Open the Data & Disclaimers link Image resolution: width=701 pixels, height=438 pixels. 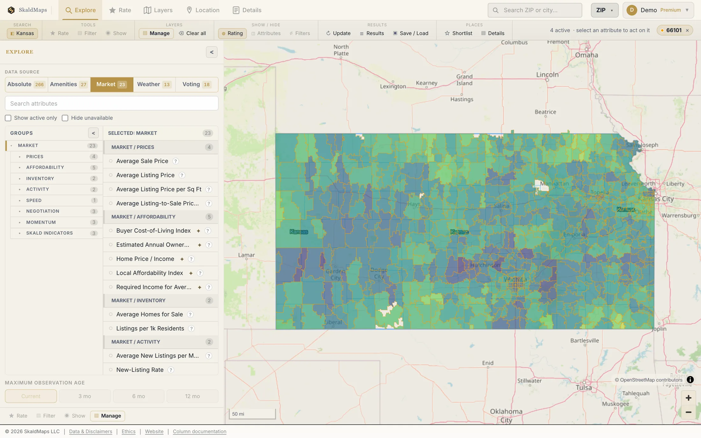(90, 431)
